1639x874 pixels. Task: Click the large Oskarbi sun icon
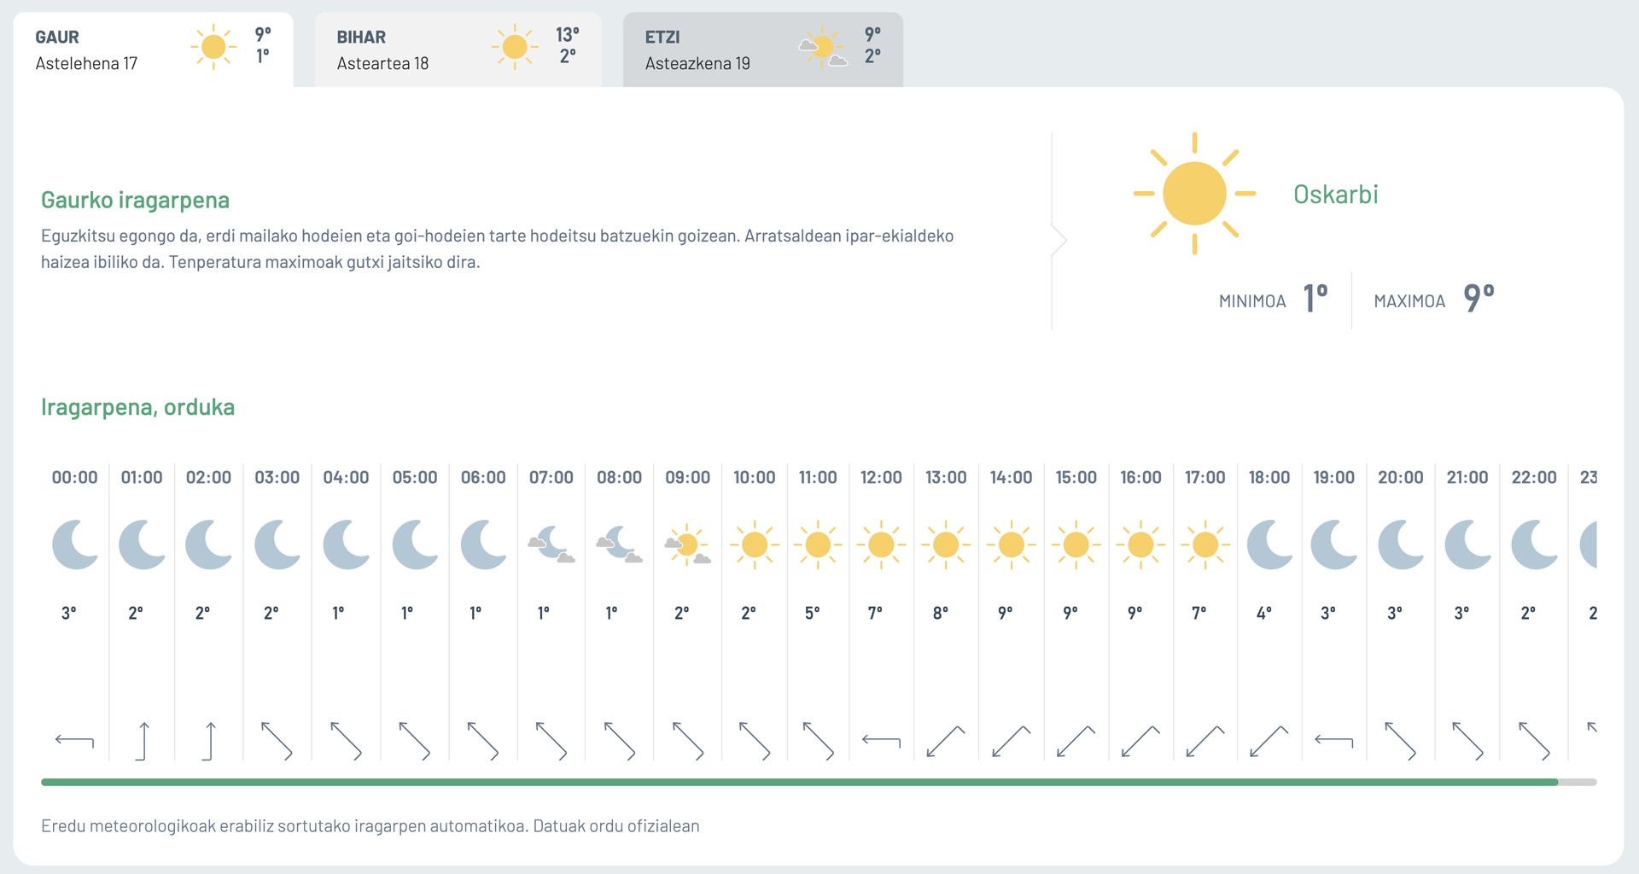click(x=1194, y=194)
